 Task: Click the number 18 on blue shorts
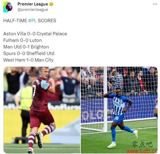[116, 118]
